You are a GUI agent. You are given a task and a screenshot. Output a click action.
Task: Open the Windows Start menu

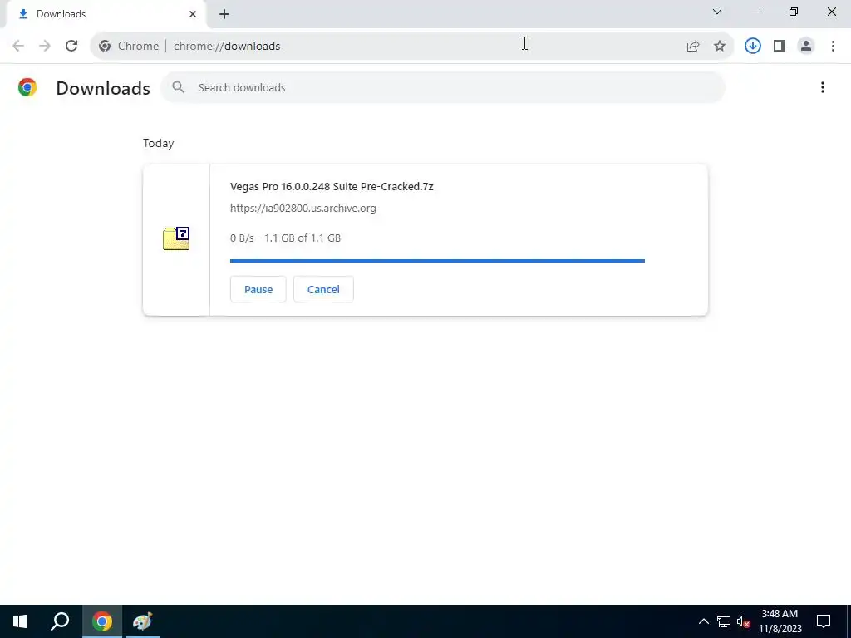(20, 621)
